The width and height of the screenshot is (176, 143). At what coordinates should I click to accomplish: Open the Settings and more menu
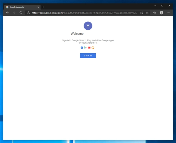pos(168,13)
